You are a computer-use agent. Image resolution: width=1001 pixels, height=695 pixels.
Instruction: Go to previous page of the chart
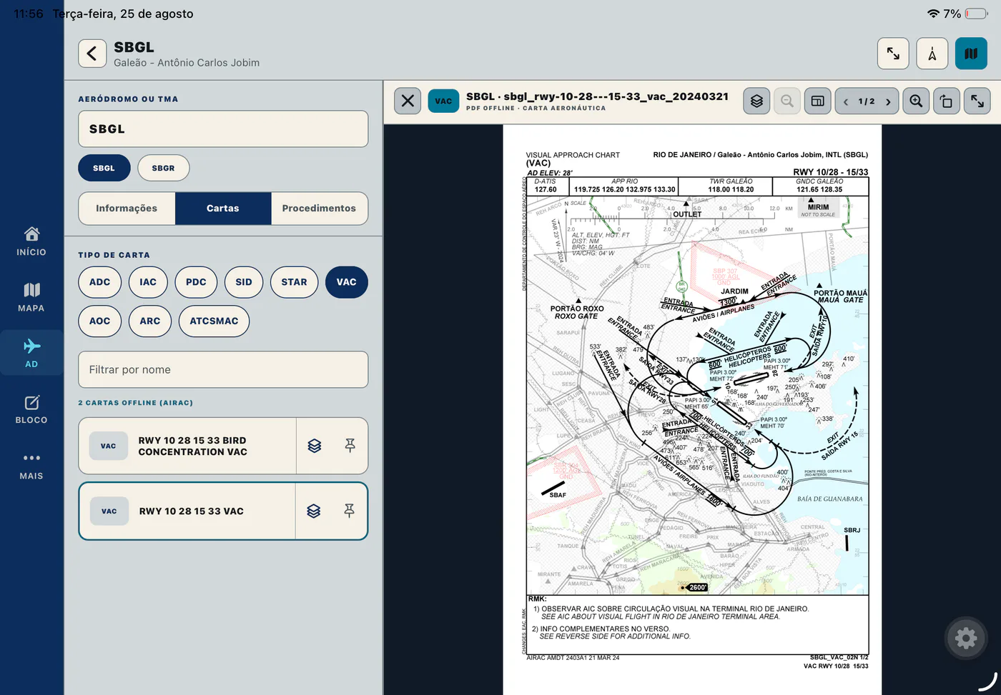846,101
